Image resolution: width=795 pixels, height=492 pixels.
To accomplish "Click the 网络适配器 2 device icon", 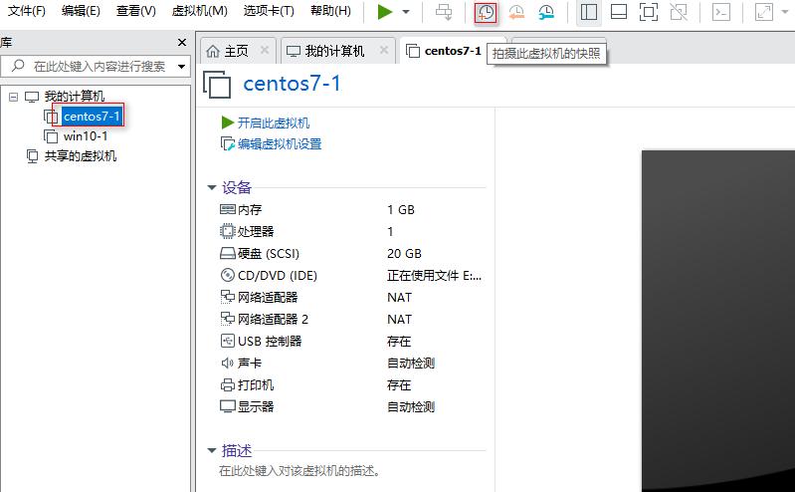I will (x=227, y=319).
